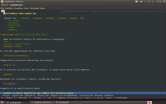Open the Accesso / Registrazione link

coord(17,44)
